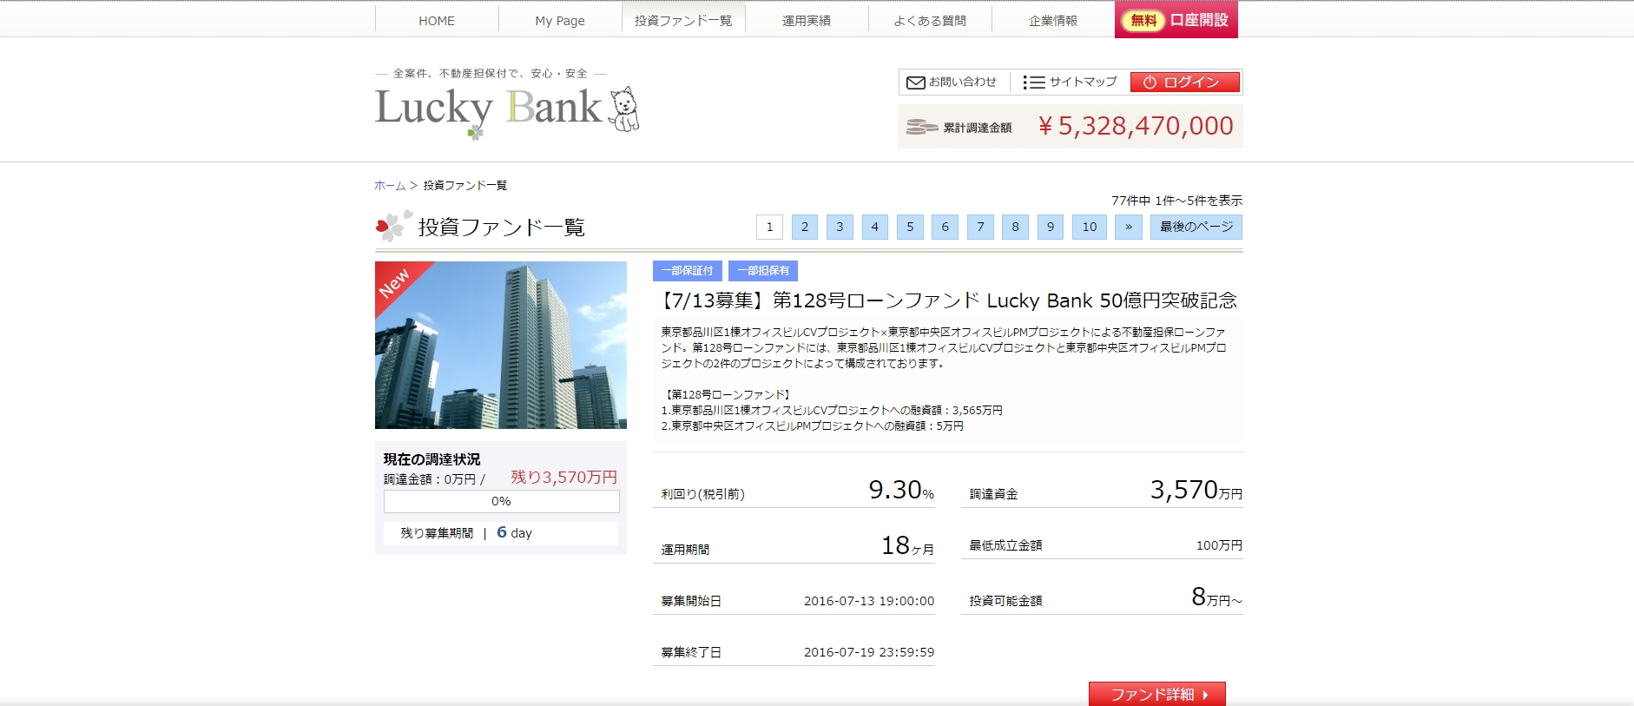Viewport: 1634px width, 706px height.
Task: Go to pagination page 10
Action: coord(1090,227)
